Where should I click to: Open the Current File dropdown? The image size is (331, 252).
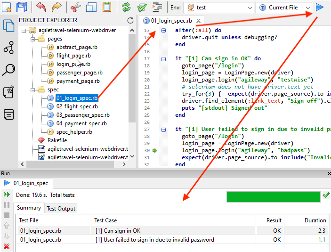click(284, 8)
